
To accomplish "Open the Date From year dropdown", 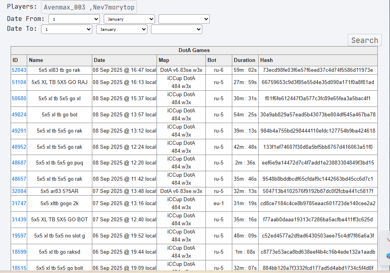I will pos(184,19).
